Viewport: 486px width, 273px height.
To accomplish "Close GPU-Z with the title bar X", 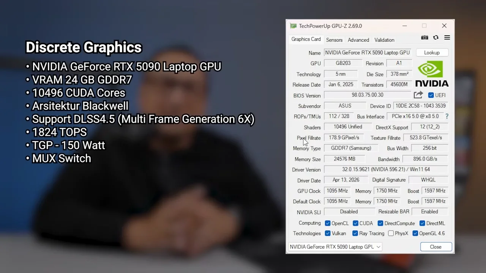I will 444,26.
